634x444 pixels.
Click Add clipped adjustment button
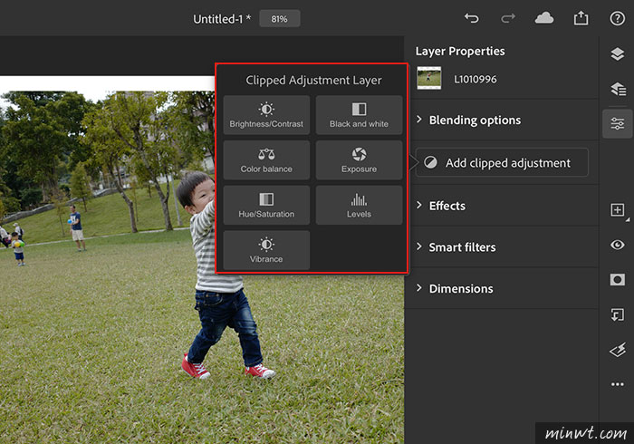502,162
